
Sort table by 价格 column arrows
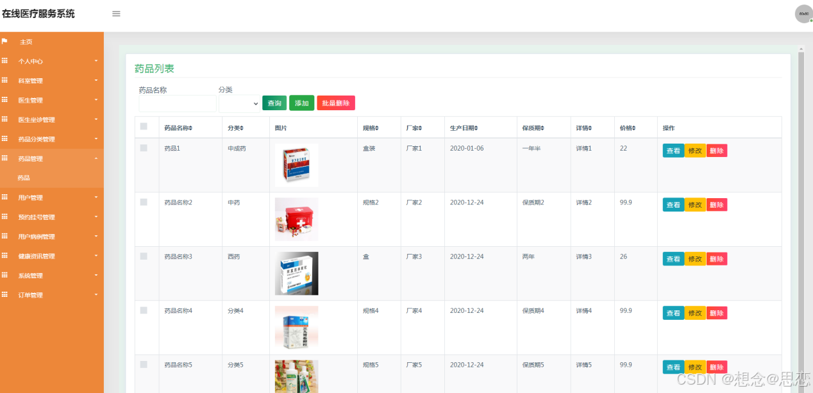point(633,128)
